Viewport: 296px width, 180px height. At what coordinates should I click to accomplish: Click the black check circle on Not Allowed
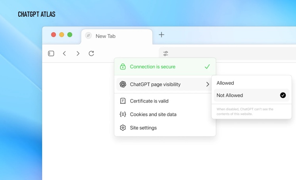pos(283,95)
